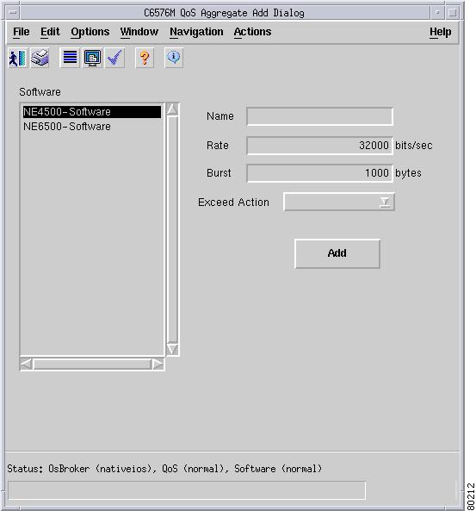Click the Software list down scroll arrow
Screen dimensions: 476x511
pos(172,349)
